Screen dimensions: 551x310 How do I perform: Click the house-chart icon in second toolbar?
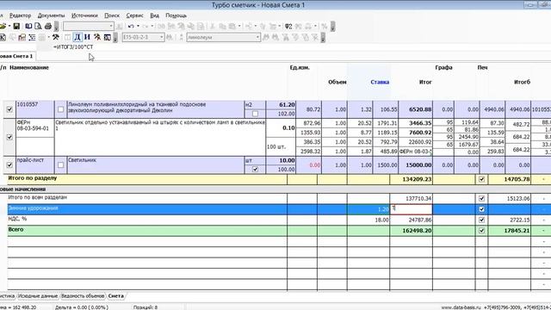(x=22, y=37)
